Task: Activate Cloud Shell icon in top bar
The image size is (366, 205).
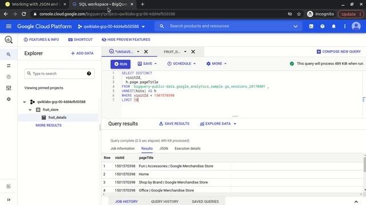Action: pos(311,26)
